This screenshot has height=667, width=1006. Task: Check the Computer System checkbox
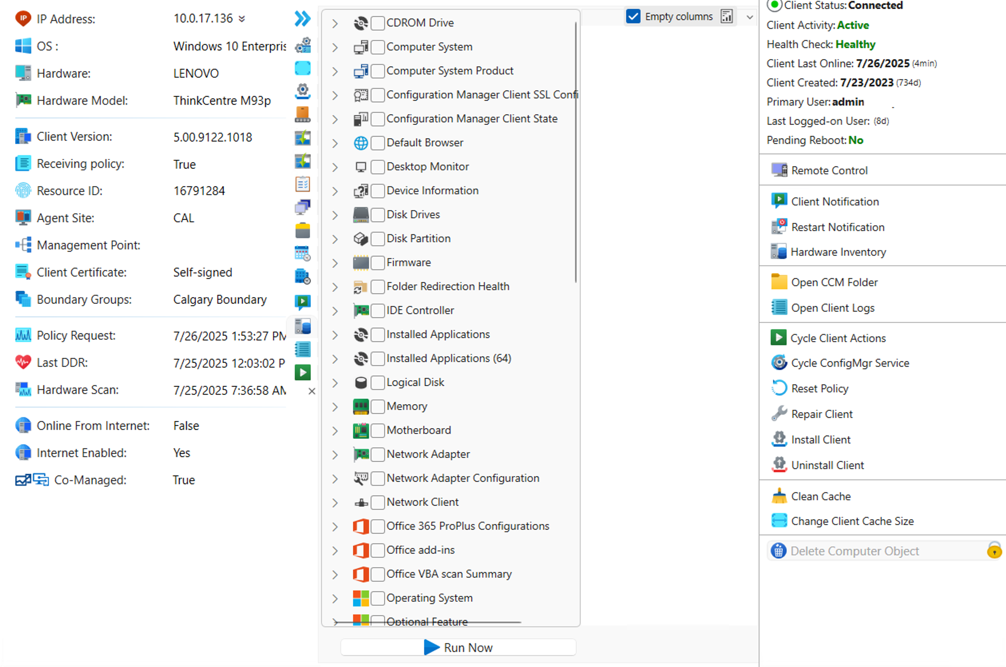point(378,47)
